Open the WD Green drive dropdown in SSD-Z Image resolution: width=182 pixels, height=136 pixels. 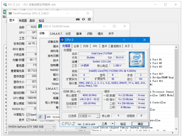[52, 117]
